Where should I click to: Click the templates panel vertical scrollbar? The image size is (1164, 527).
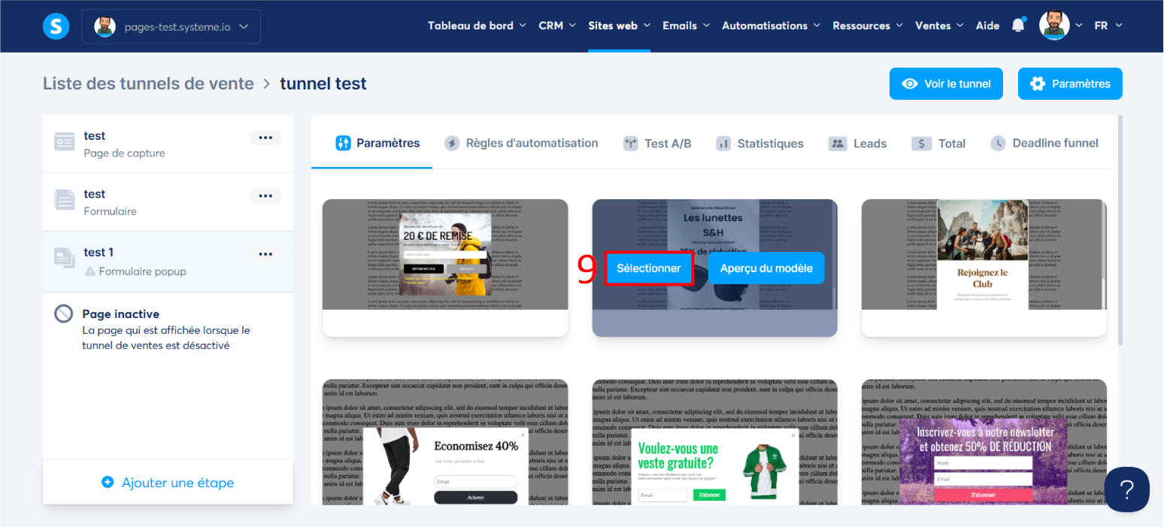point(1120,230)
